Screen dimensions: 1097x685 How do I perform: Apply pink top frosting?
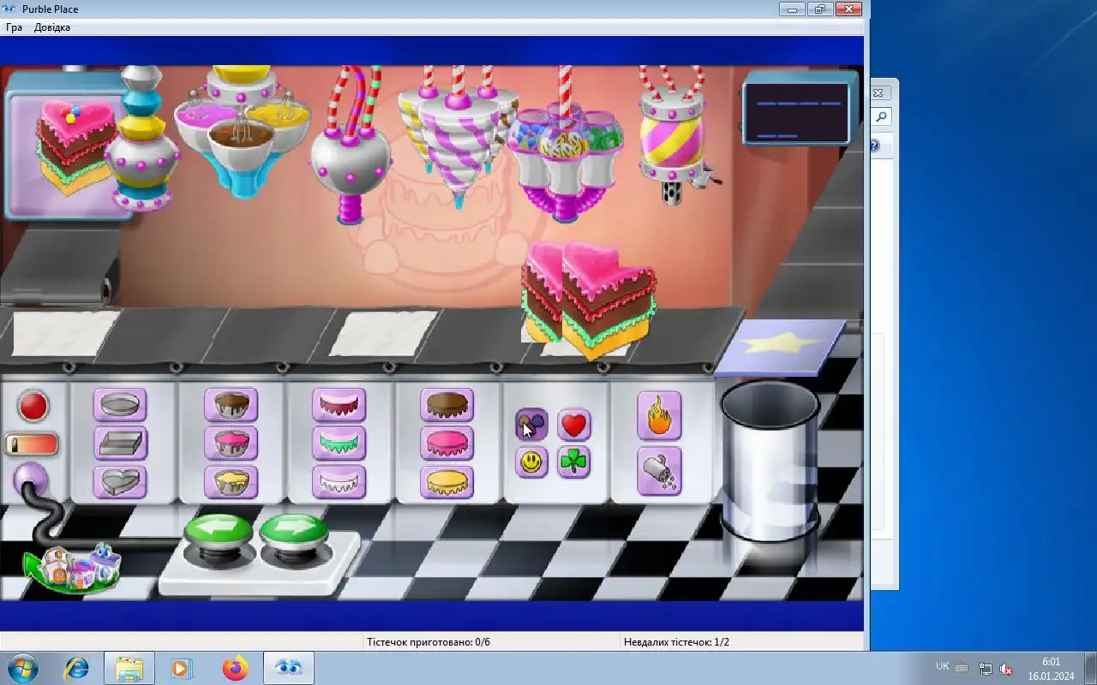click(x=447, y=443)
